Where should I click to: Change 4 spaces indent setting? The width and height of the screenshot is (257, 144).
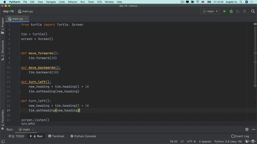pyautogui.click(x=205, y=141)
